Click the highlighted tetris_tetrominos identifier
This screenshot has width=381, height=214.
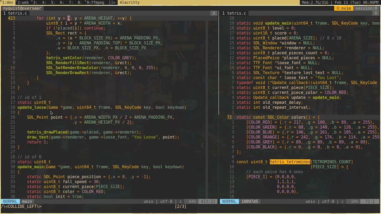pos(290,162)
